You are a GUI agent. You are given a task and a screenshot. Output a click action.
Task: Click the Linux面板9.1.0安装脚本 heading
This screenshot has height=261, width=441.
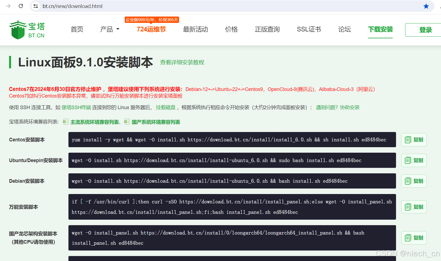click(x=86, y=62)
